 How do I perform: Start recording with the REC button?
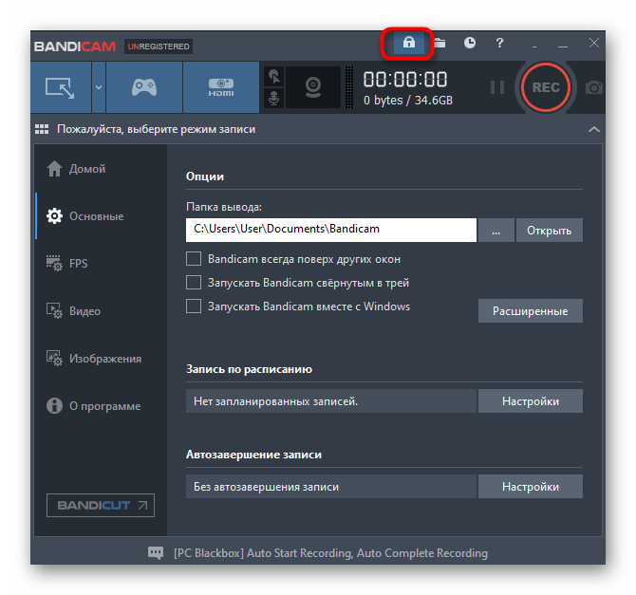pos(546,87)
